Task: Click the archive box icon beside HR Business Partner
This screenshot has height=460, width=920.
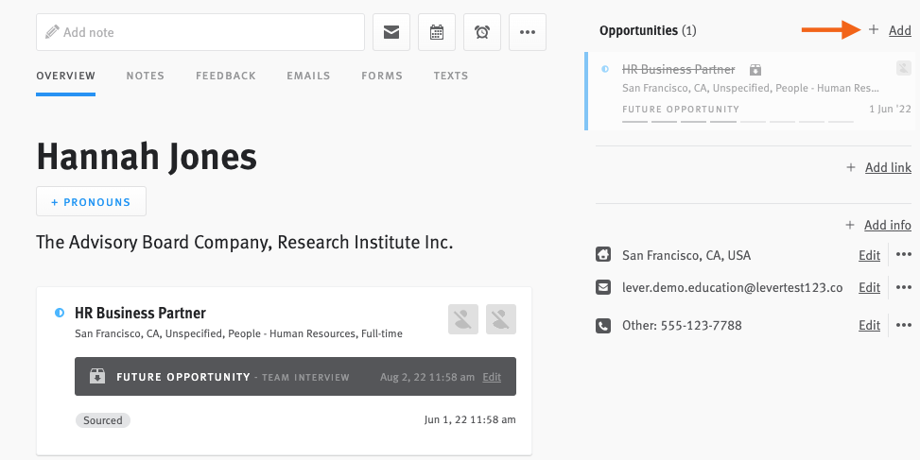Action: (755, 70)
